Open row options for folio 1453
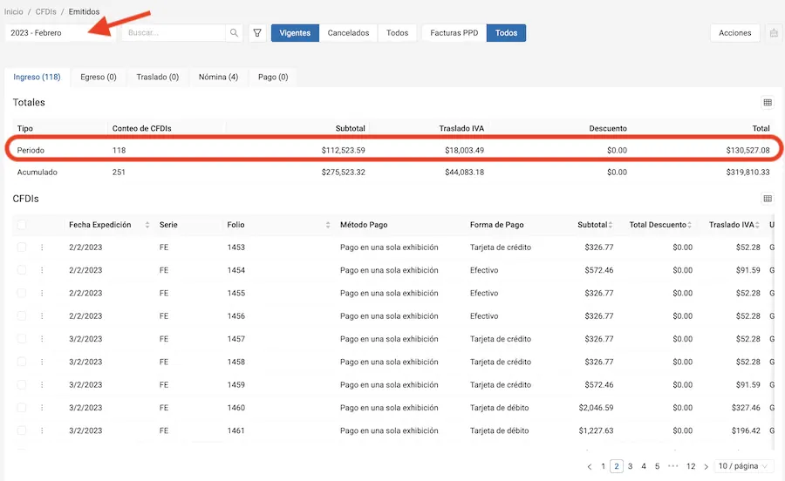Screen dimensions: 785x481 click(x=42, y=247)
